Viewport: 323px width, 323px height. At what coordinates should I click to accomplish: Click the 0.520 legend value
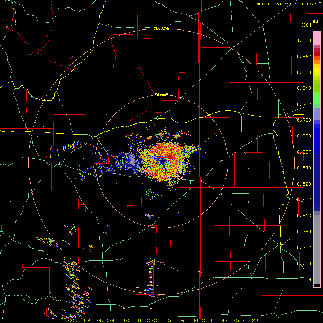(304, 184)
